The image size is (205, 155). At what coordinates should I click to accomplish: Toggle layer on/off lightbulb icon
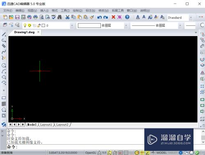[25, 25]
